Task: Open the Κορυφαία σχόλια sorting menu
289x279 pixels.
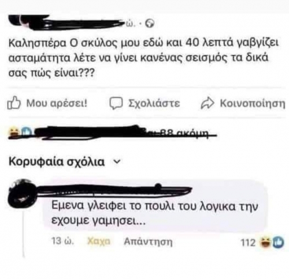Action: (x=57, y=162)
